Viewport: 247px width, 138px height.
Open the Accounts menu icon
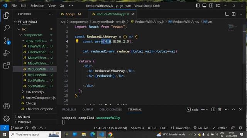pyautogui.click(x=7, y=106)
